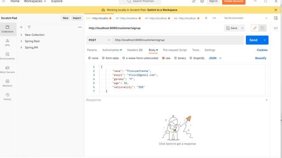
Task: Click the nationality line in body editor
Action: point(129,87)
